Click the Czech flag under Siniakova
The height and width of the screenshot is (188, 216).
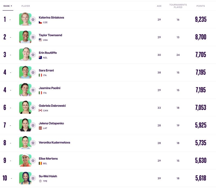click(40, 22)
